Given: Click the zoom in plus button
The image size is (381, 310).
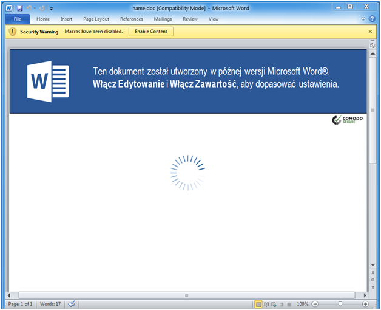Looking at the screenshot, I should (365, 303).
